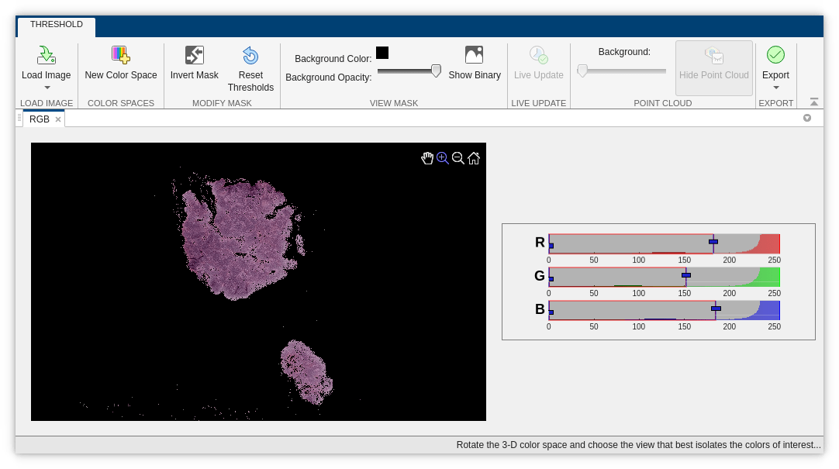Select the RGB document tab
Screen dimensions: 839x469
coord(39,119)
